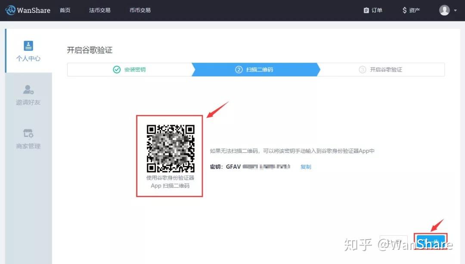Viewport: 465px width, 264px height.
Task: Click the 密钥 GFAV key text
Action: pyautogui.click(x=250, y=167)
